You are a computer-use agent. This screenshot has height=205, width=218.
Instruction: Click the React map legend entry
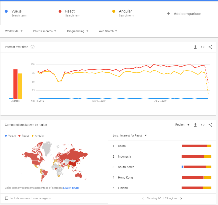24,136
